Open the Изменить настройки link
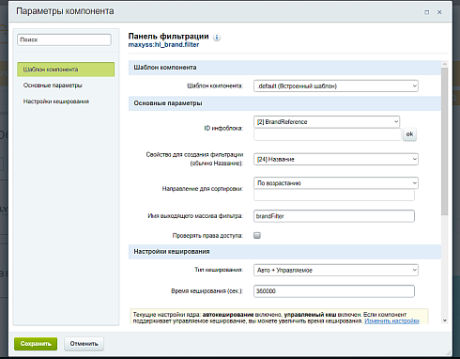The image size is (460, 359). click(x=391, y=320)
